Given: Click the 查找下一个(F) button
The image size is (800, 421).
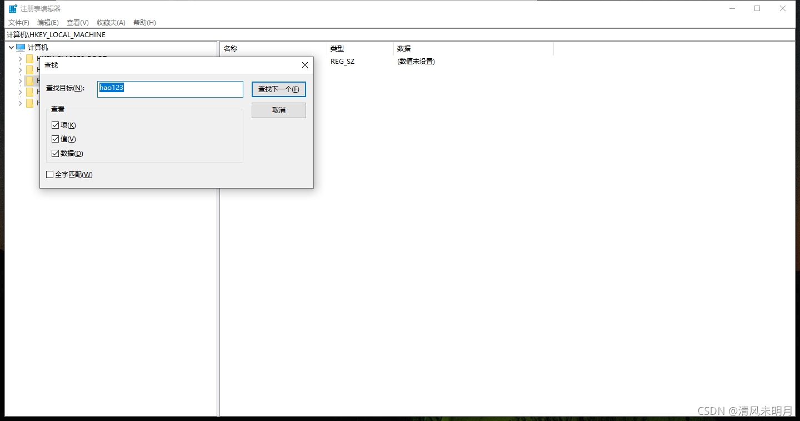Looking at the screenshot, I should [279, 89].
